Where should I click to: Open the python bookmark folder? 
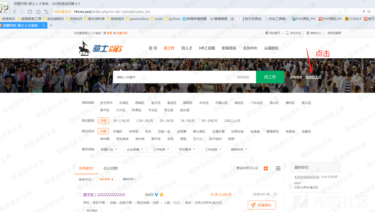(173, 19)
